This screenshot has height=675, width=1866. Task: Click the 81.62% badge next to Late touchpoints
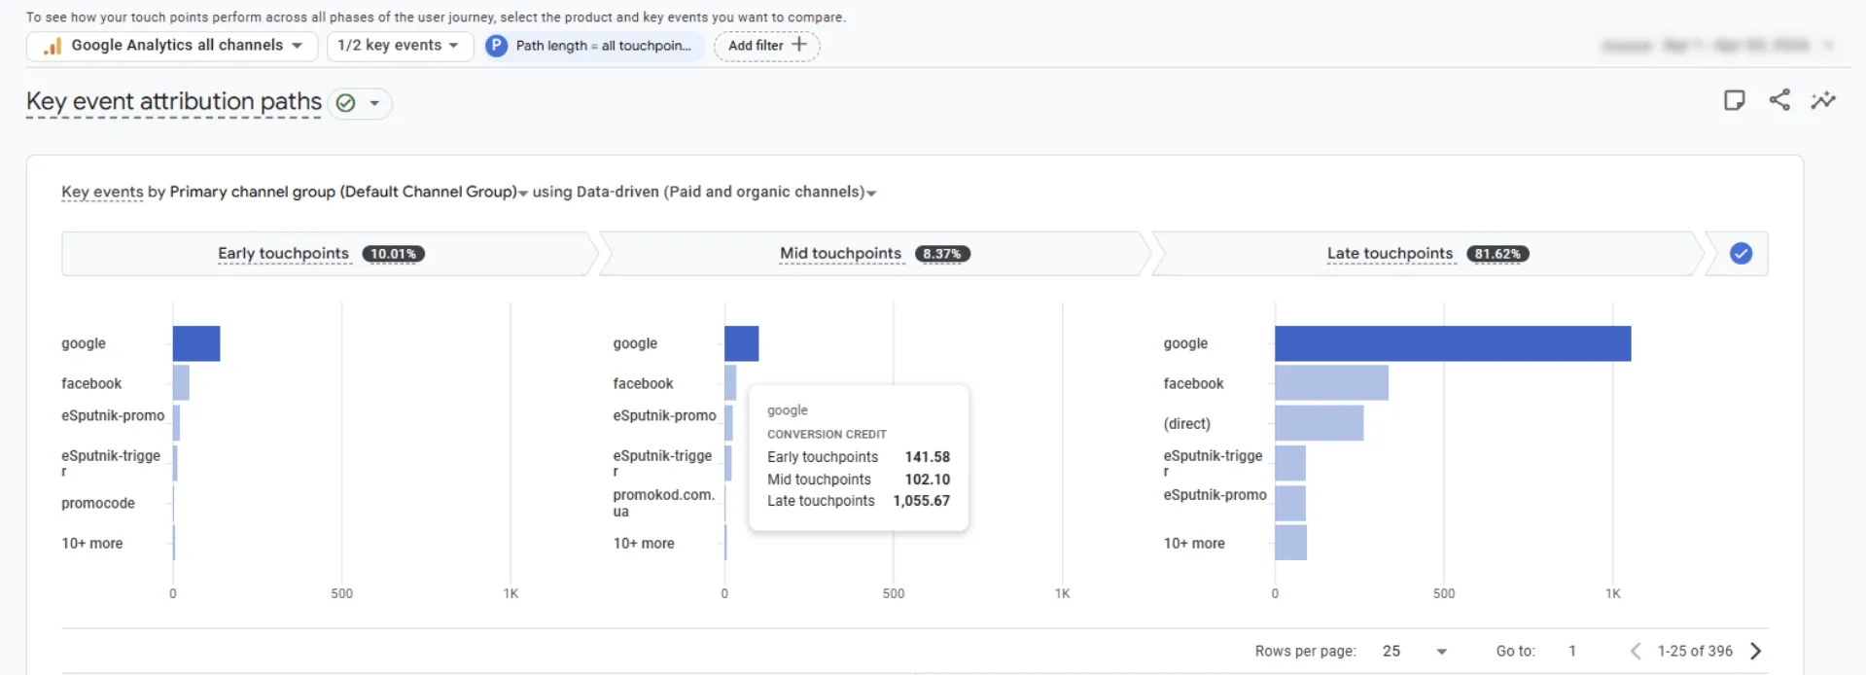click(1497, 254)
